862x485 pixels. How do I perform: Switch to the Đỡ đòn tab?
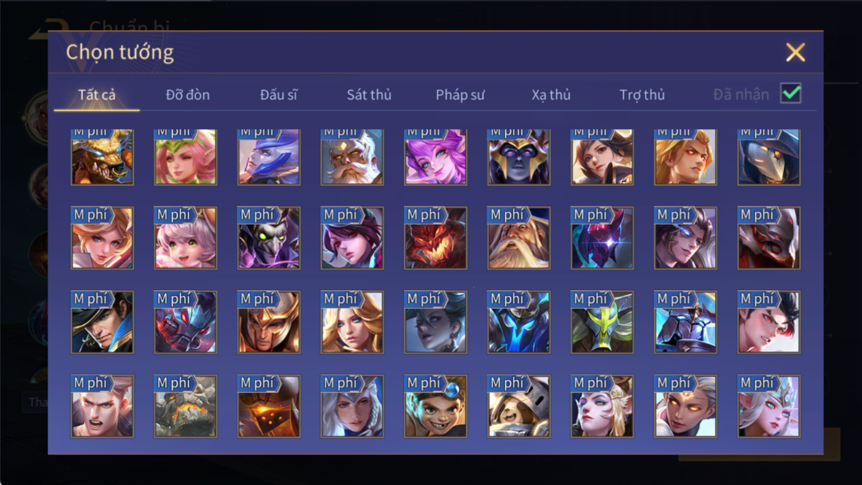(188, 95)
